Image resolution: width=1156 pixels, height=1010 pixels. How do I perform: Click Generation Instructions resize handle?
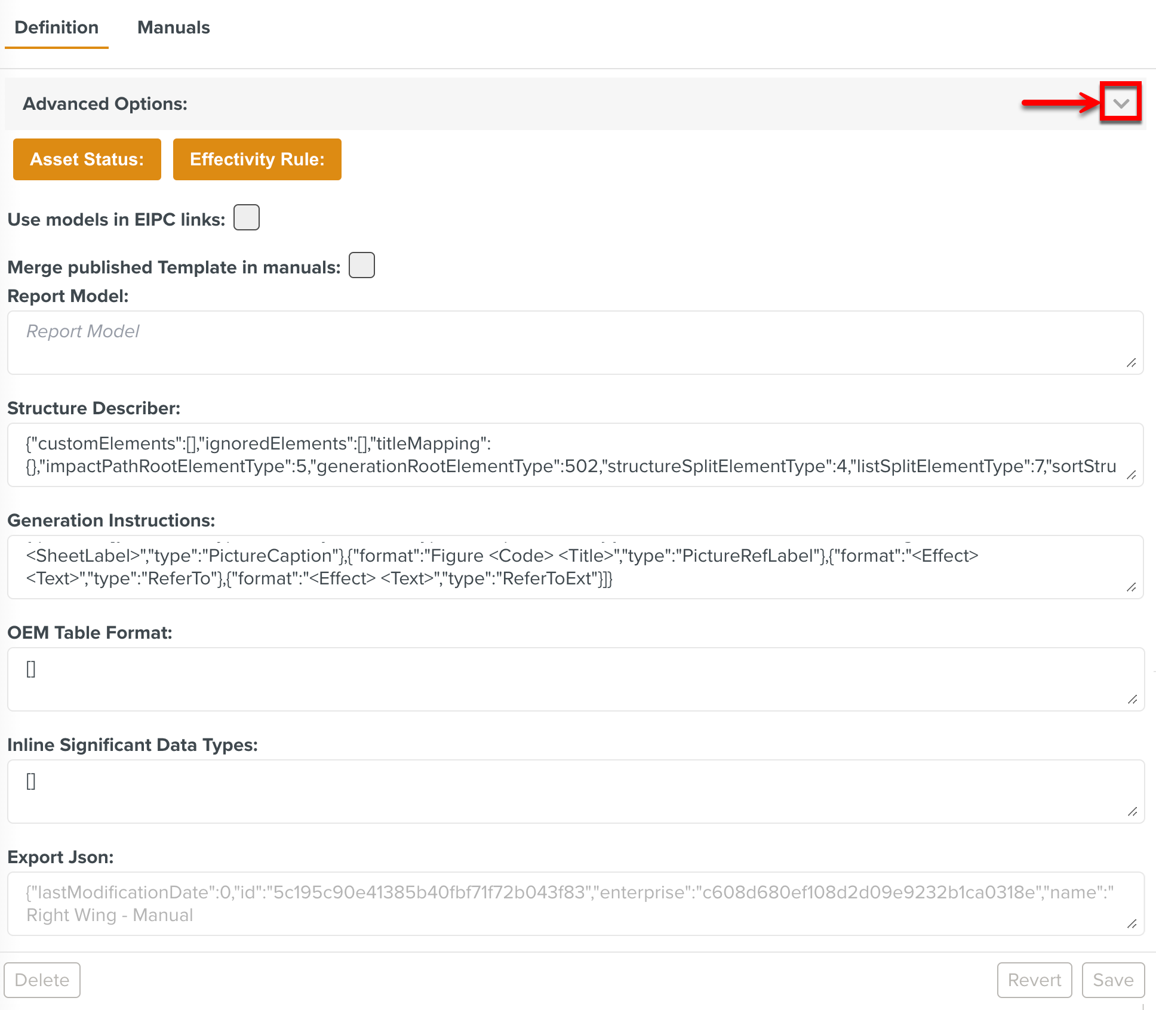(x=1132, y=587)
